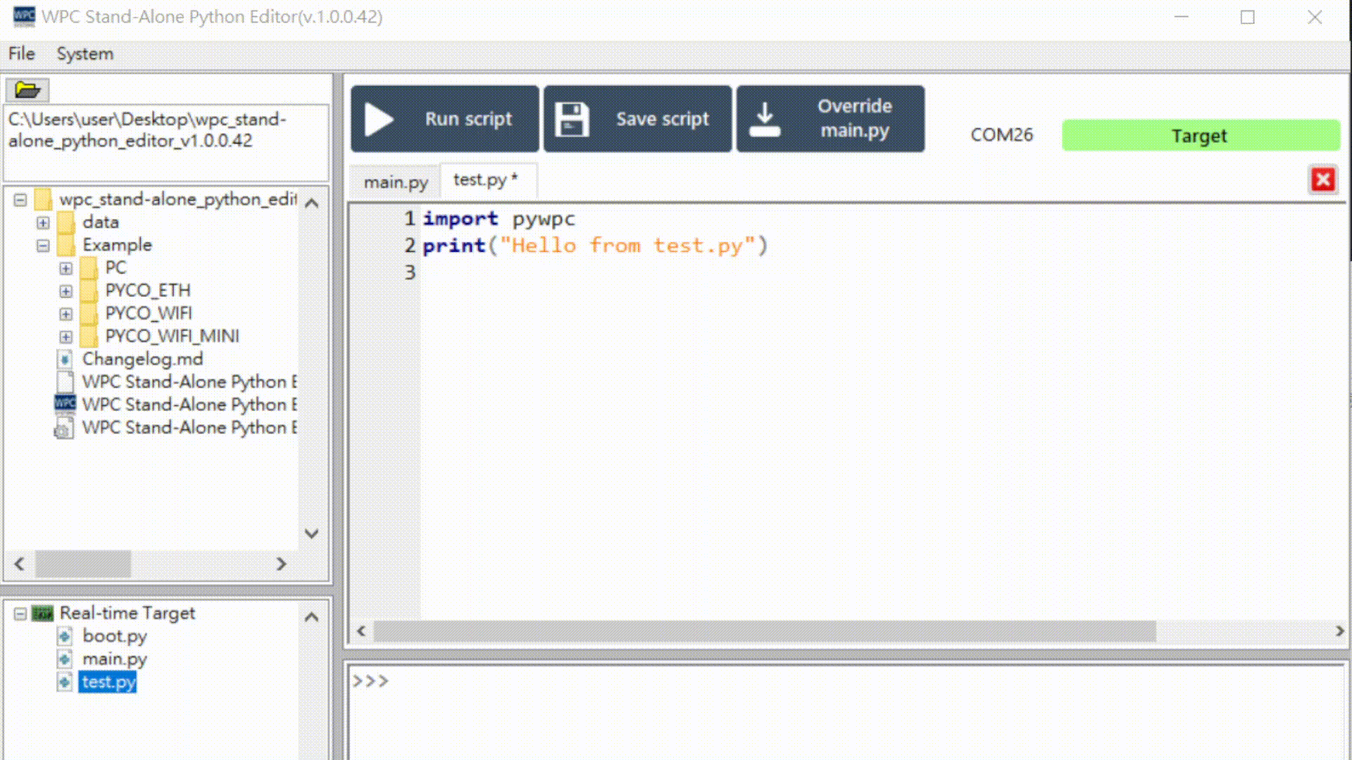Click the Run script play icon
Viewport: 1352px width, 760px height.
(x=380, y=118)
